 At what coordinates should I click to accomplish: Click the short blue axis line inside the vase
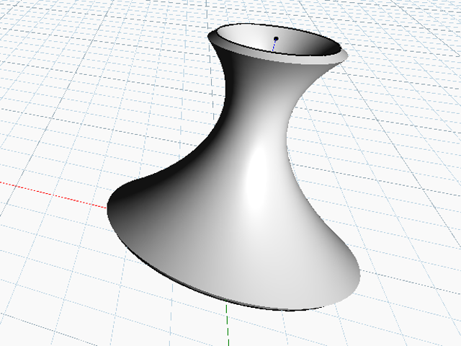tap(274, 45)
